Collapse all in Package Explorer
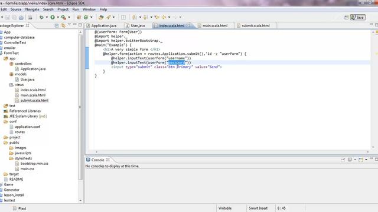The image size is (378, 212). pyautogui.click(x=57, y=25)
